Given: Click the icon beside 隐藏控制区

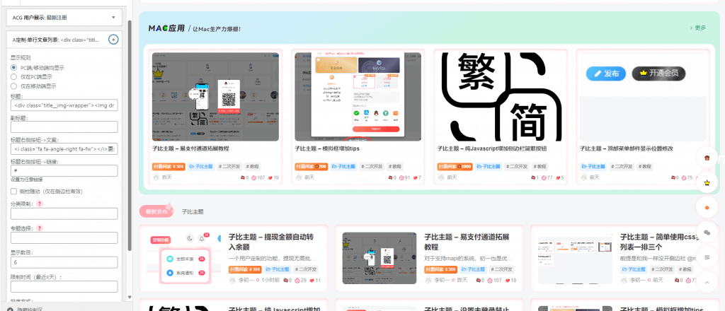Looking at the screenshot, I should coord(10,309).
